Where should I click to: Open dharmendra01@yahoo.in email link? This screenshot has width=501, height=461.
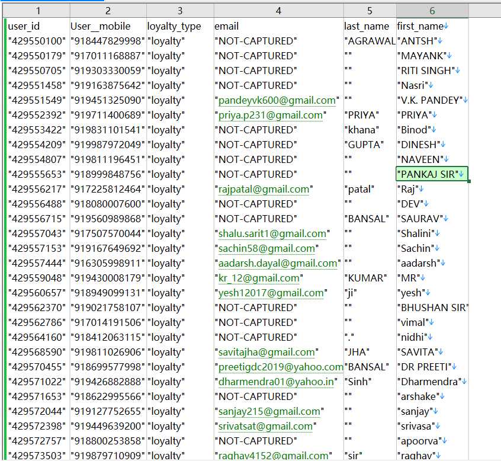pos(276,382)
